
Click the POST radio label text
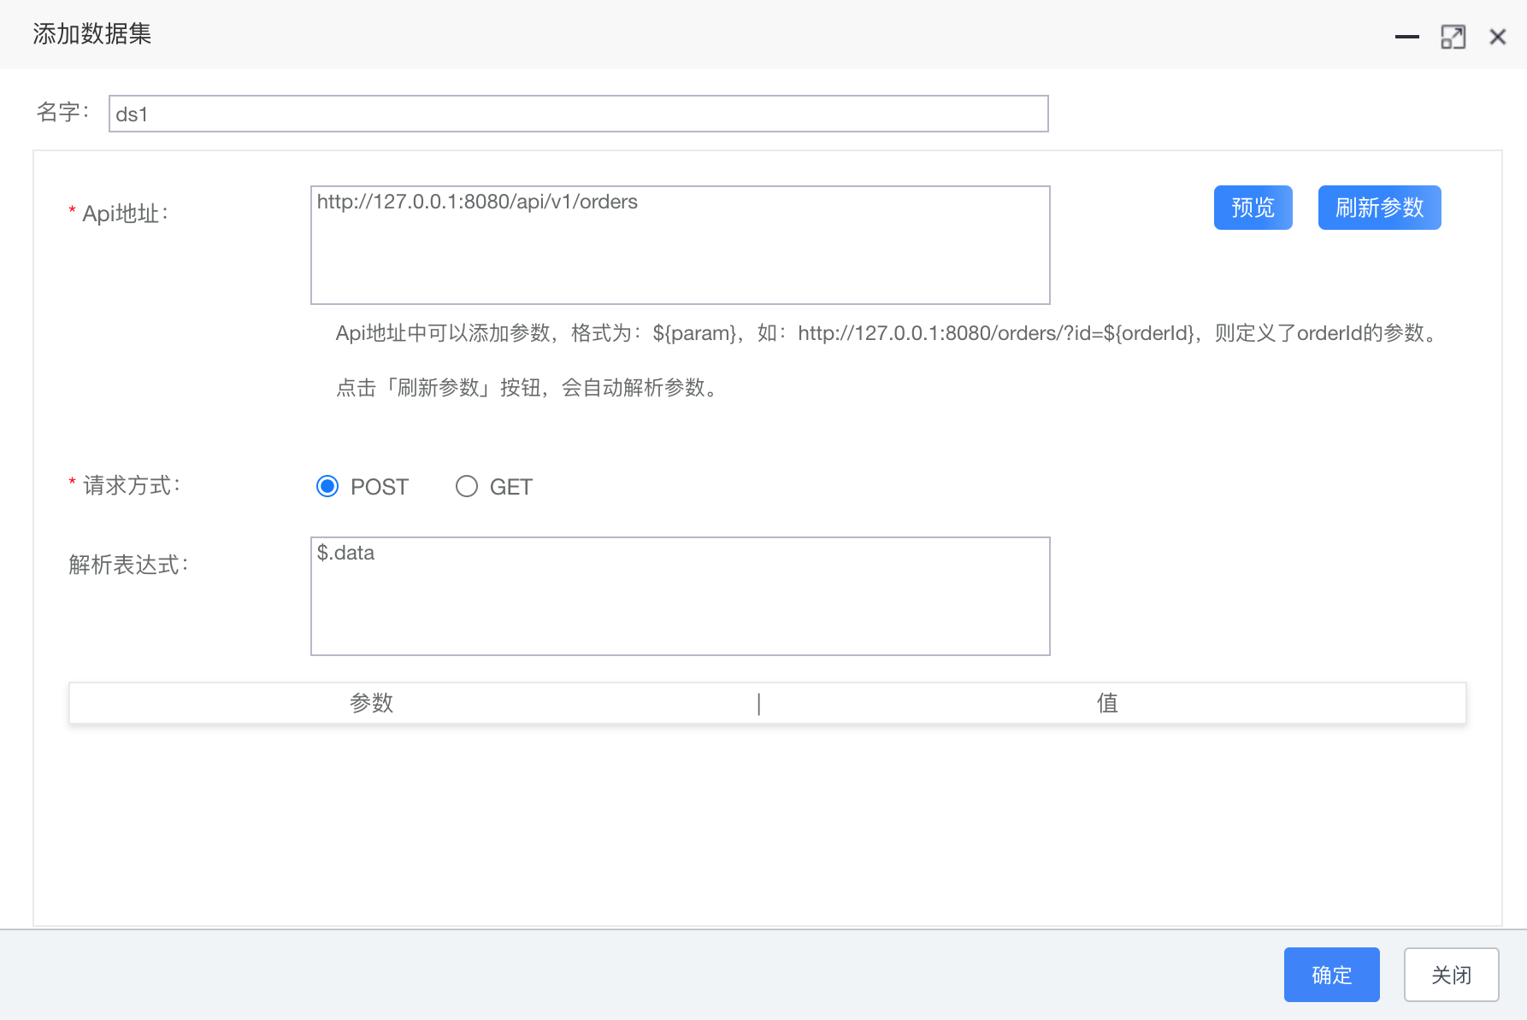click(x=380, y=487)
